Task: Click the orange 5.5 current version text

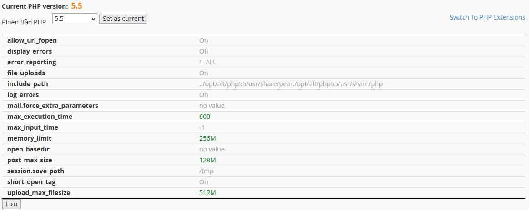Action: [x=77, y=6]
